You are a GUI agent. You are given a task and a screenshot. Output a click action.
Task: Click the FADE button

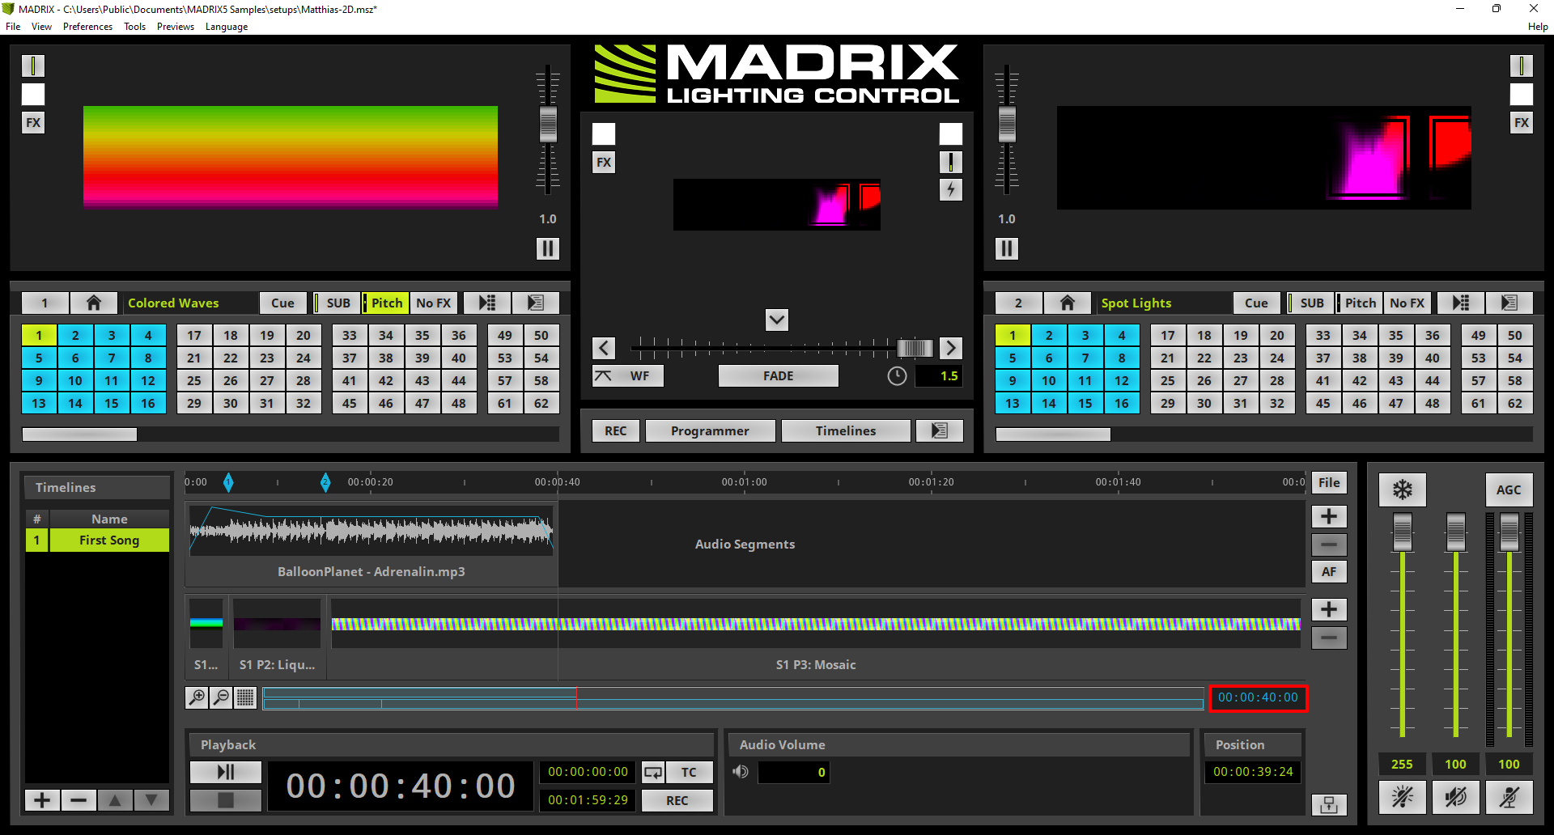[778, 376]
